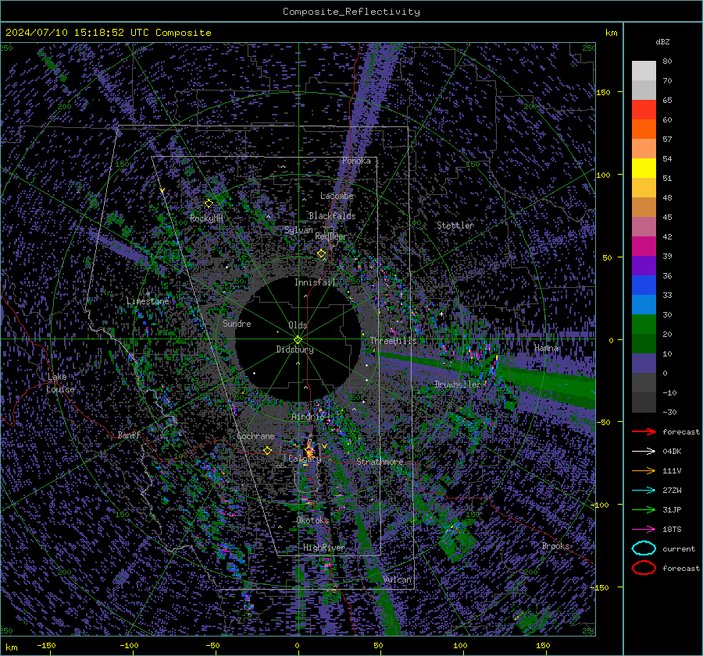Click the Olds town label

pos(298,324)
